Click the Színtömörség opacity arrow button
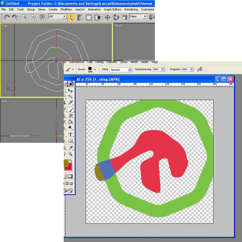This screenshot has width=242, height=242. pyautogui.click(x=162, y=69)
